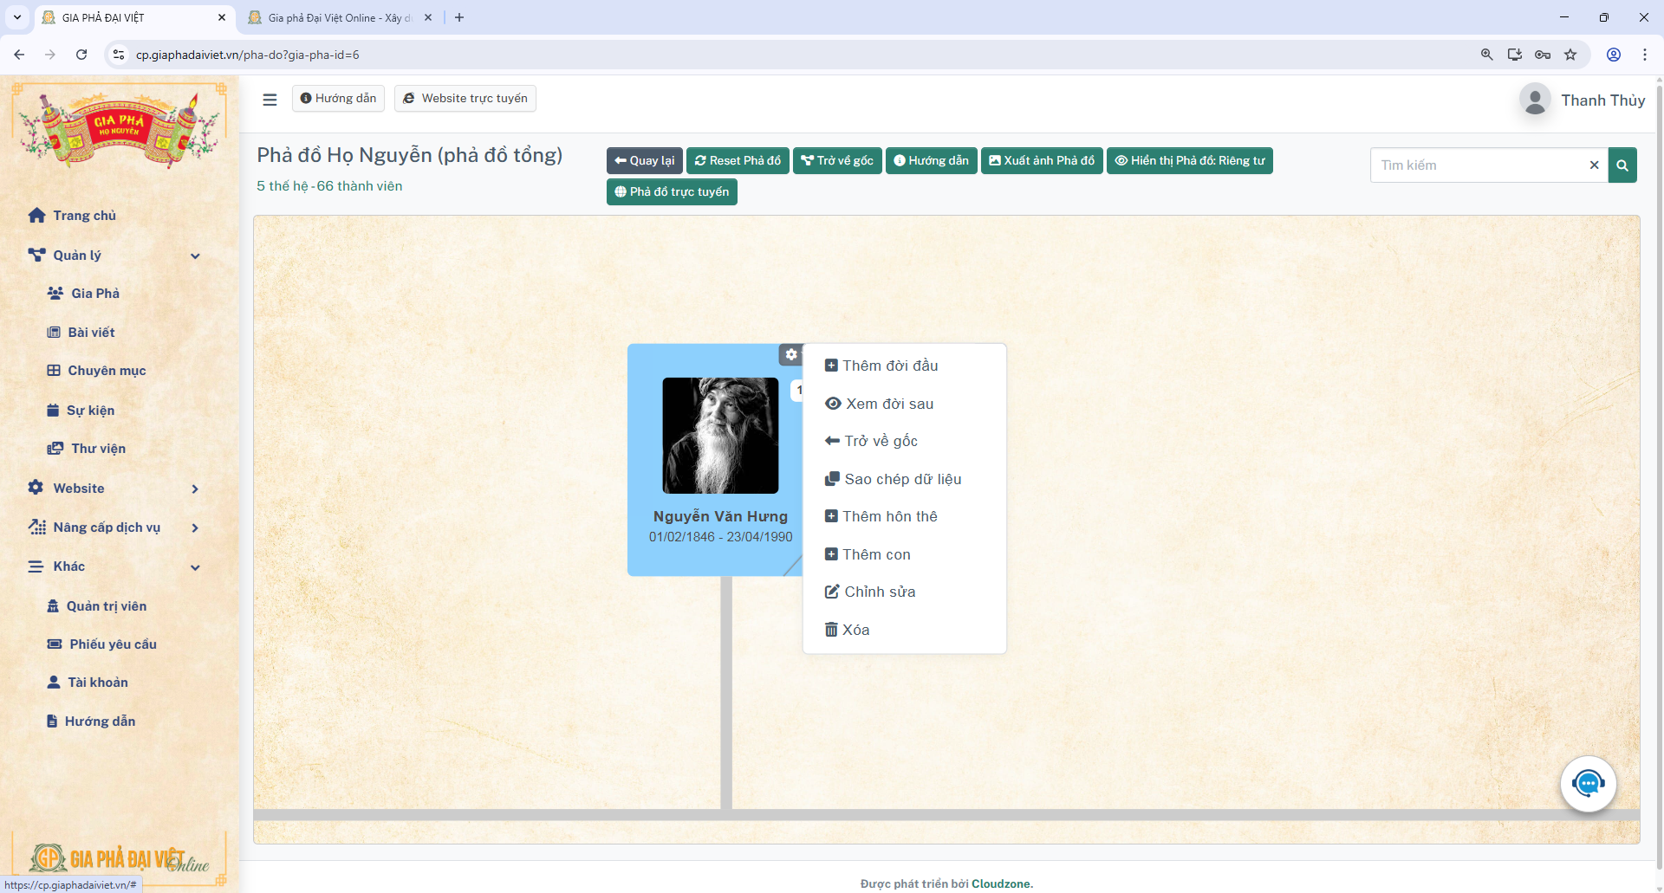Click the Cloudzone footer link
Screen dimensions: 1664x893
click(x=1001, y=883)
